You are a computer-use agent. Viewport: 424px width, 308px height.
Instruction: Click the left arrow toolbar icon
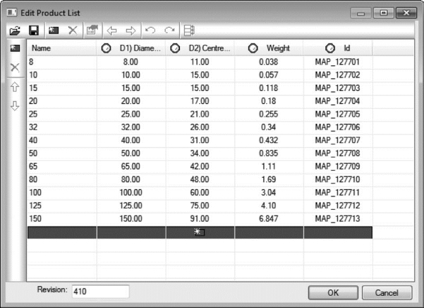[112, 31]
